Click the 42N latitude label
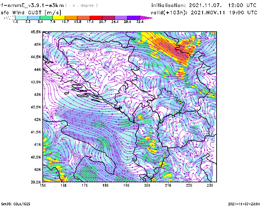Image resolution: width=267 pixels, height=206 pixels. tap(37, 119)
